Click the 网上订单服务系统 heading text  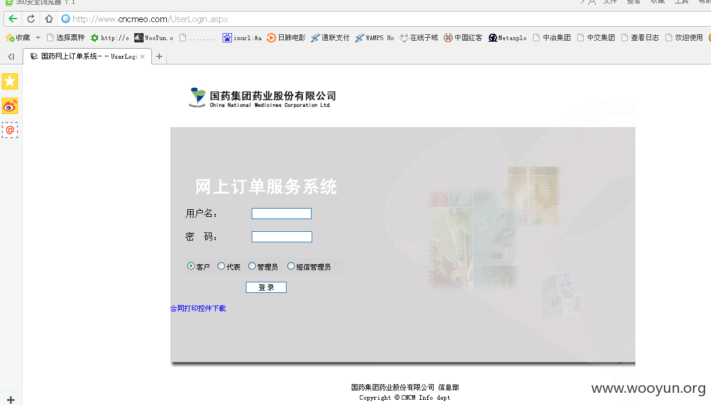(x=266, y=187)
